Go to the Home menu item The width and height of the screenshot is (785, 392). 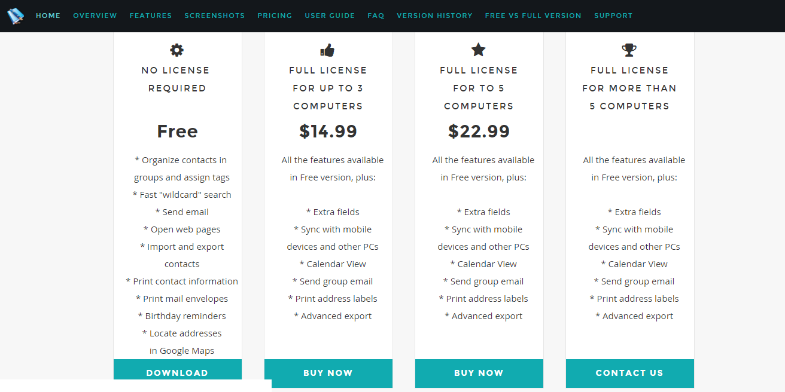pos(48,16)
